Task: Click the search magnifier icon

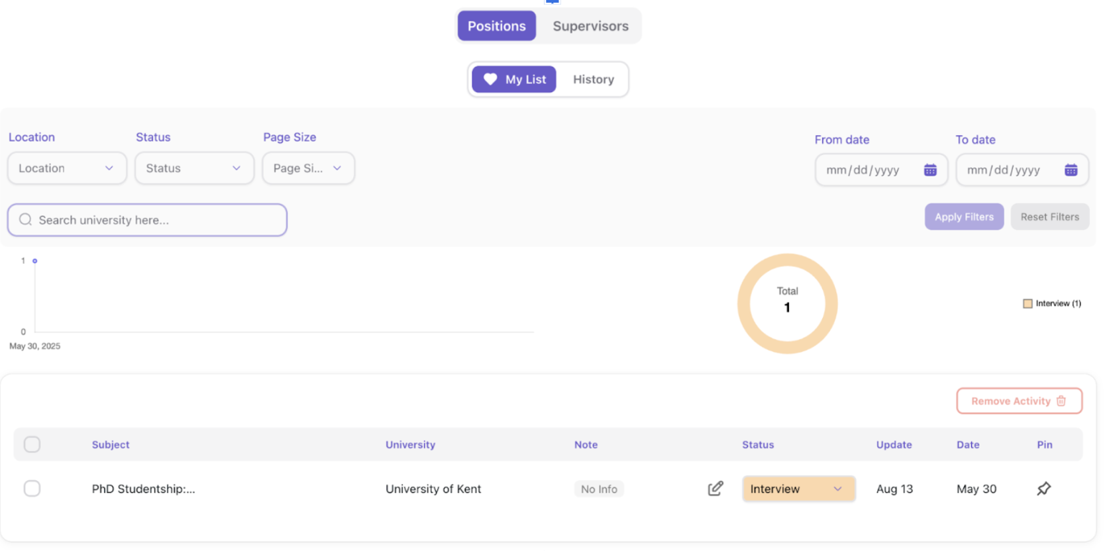Action: (x=25, y=220)
